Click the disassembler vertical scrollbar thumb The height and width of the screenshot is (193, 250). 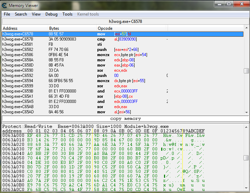pos(246,71)
